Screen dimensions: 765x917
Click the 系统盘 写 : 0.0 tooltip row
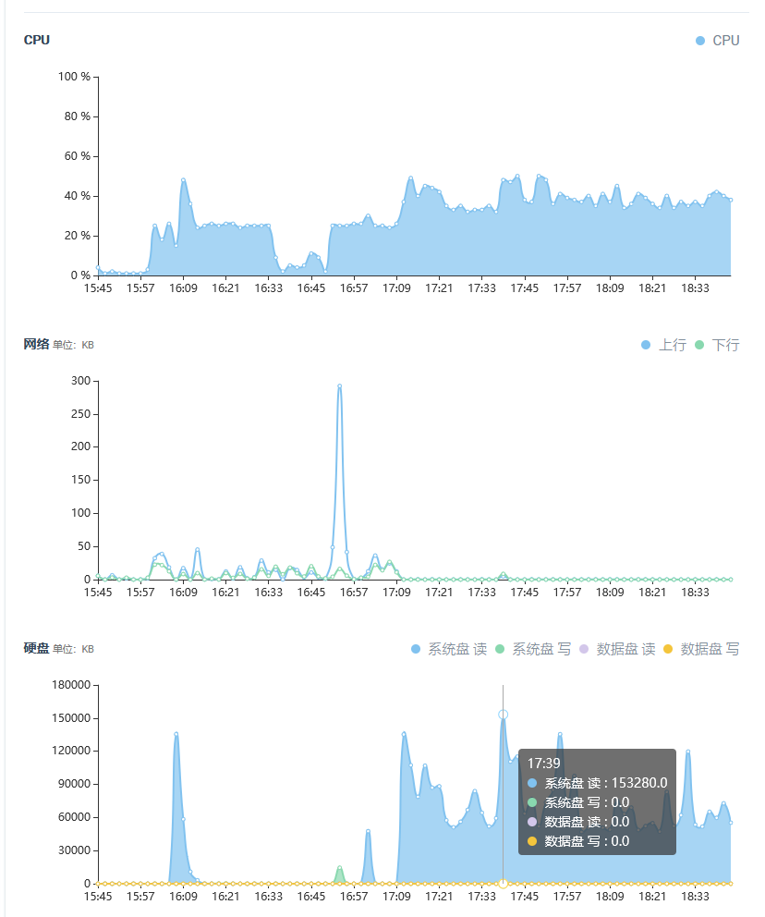click(x=578, y=802)
